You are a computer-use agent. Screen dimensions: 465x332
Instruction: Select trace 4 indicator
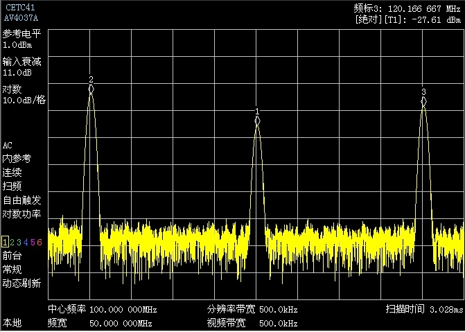pos(26,243)
